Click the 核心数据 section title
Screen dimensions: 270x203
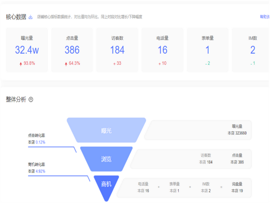tap(16, 17)
